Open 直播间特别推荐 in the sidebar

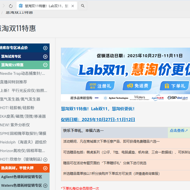coord(14,82)
